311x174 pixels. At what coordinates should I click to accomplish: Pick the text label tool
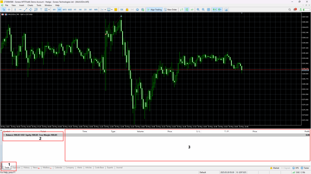pos(41,9)
